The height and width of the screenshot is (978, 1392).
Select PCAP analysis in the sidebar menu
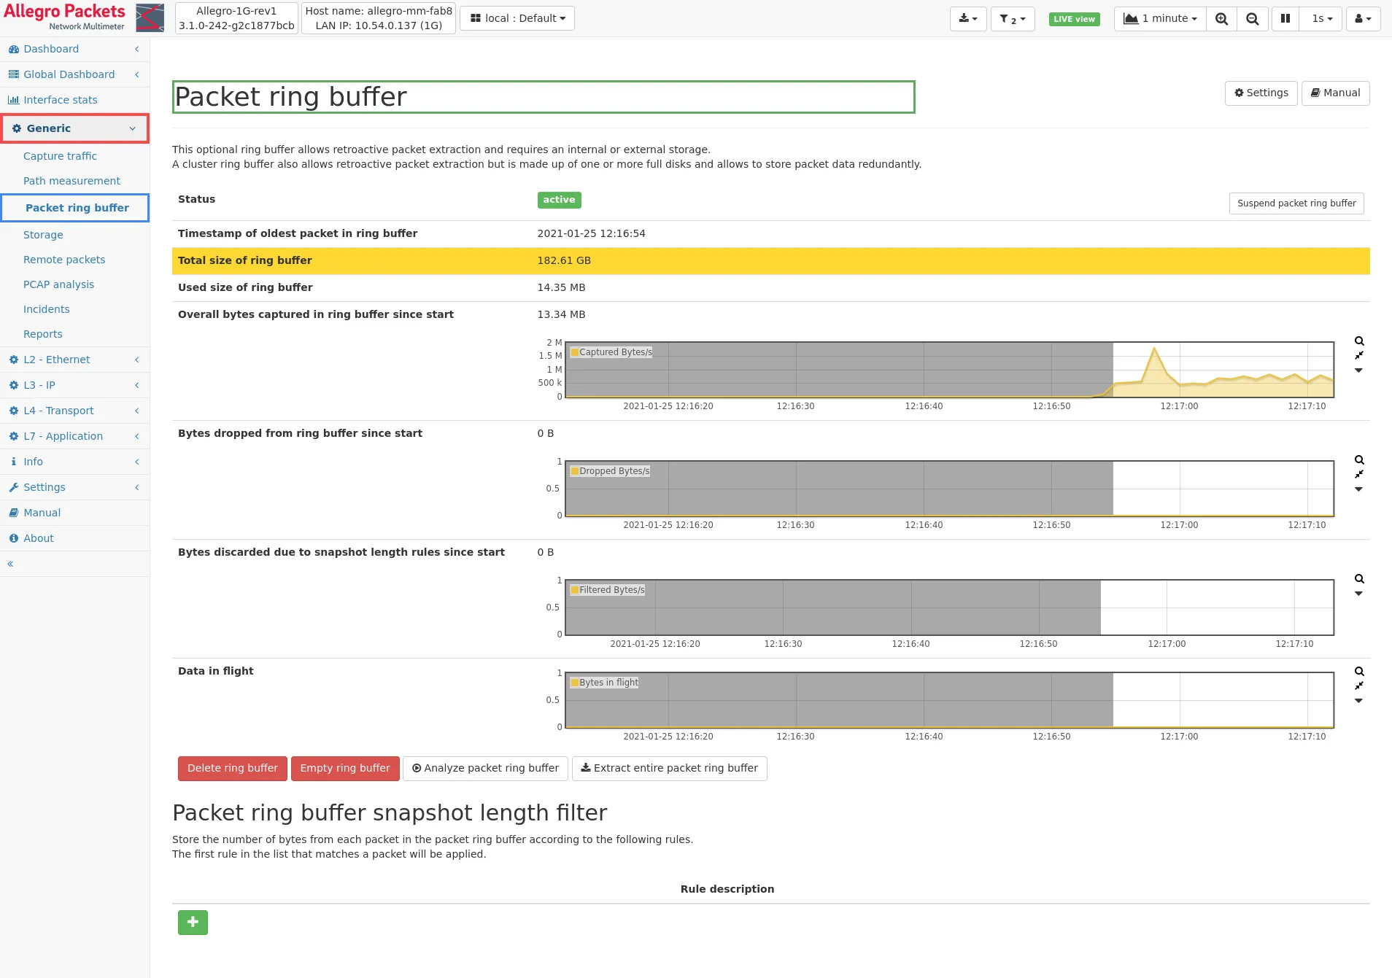click(x=58, y=284)
